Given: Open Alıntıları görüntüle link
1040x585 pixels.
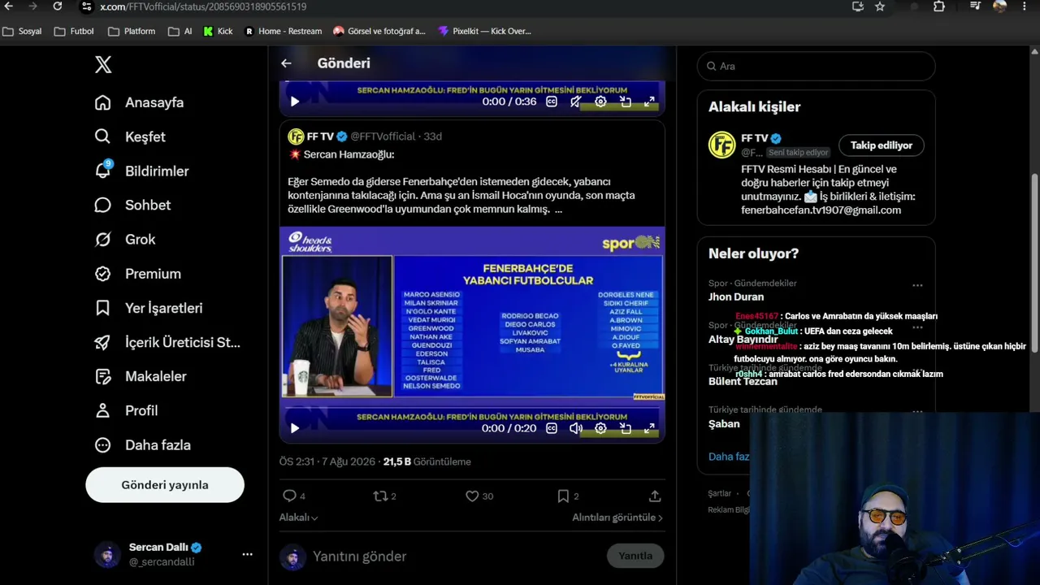Looking at the screenshot, I should pos(617,518).
